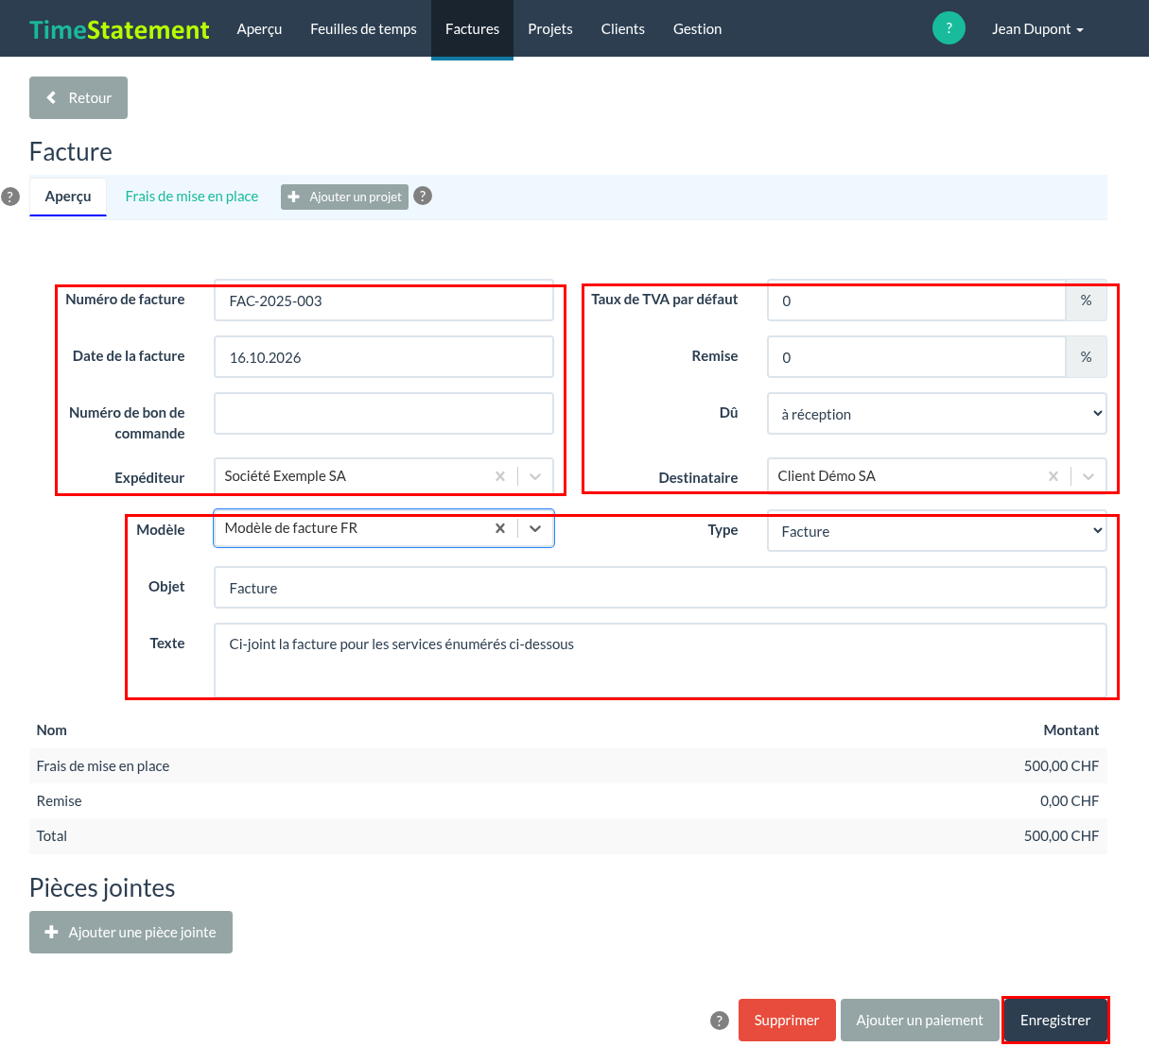Click the 'Frais de mise en place' table row

568,766
